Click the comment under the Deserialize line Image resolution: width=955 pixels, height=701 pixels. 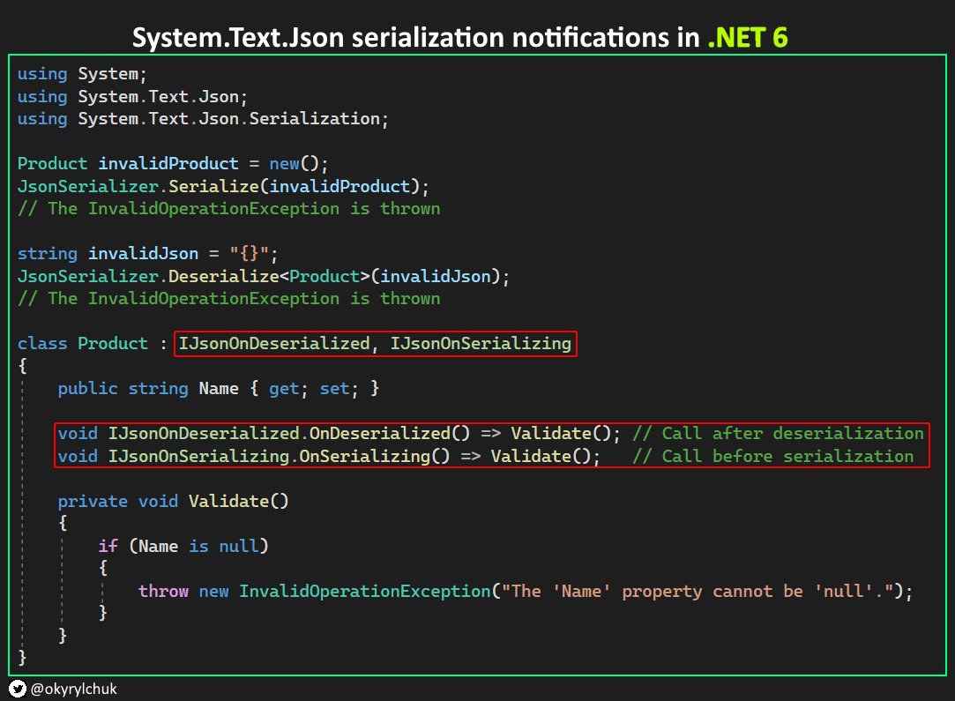click(x=228, y=299)
